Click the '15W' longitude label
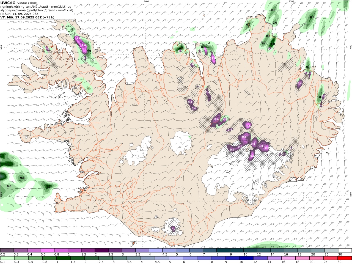The image size is (352, 264). (x=291, y=1)
